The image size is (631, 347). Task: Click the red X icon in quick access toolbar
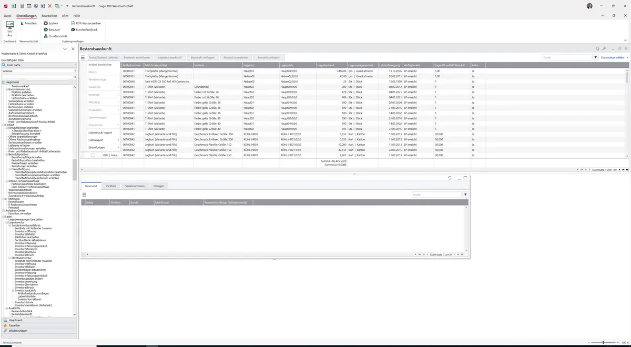(50, 6)
